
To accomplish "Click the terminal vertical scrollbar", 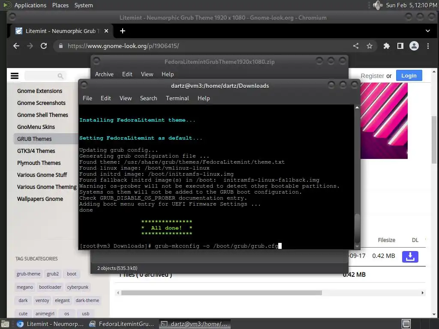I will point(357,228).
